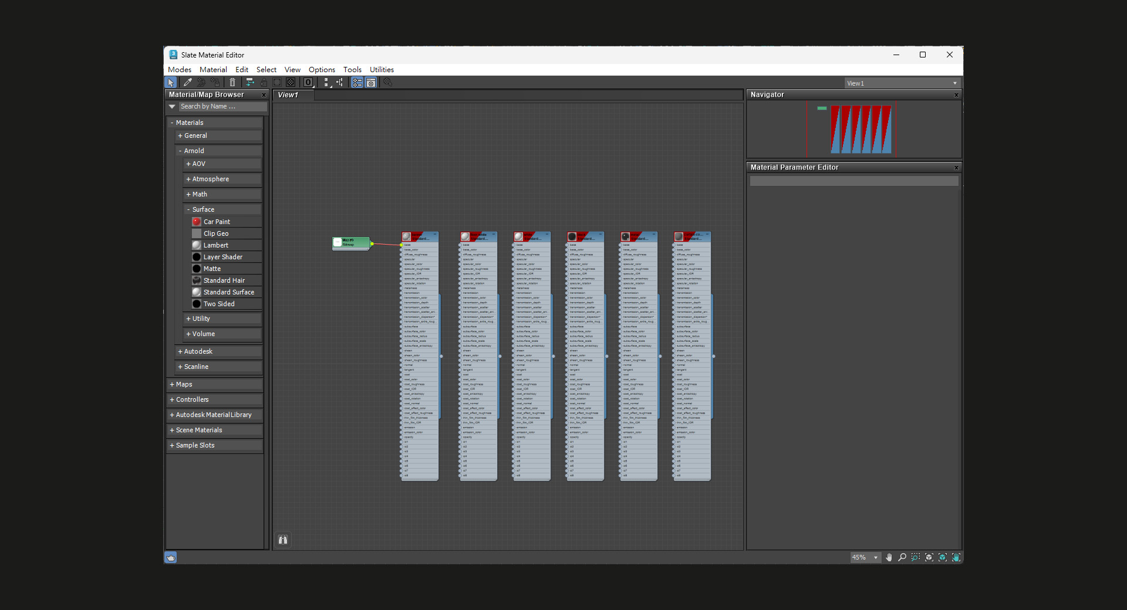This screenshot has width=1127, height=610.
Task: Expand the Maps group
Action: tap(172, 384)
